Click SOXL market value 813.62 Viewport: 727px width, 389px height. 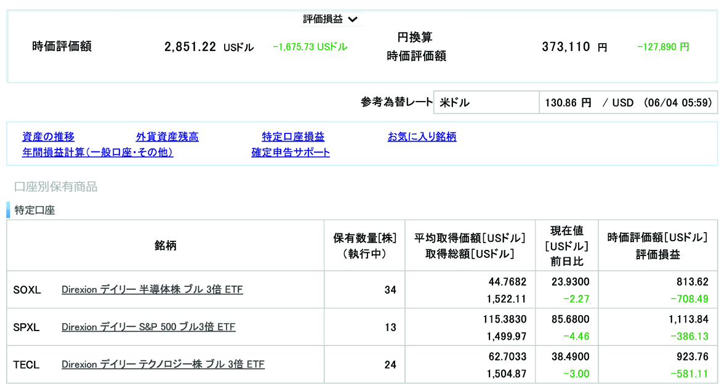tap(693, 282)
